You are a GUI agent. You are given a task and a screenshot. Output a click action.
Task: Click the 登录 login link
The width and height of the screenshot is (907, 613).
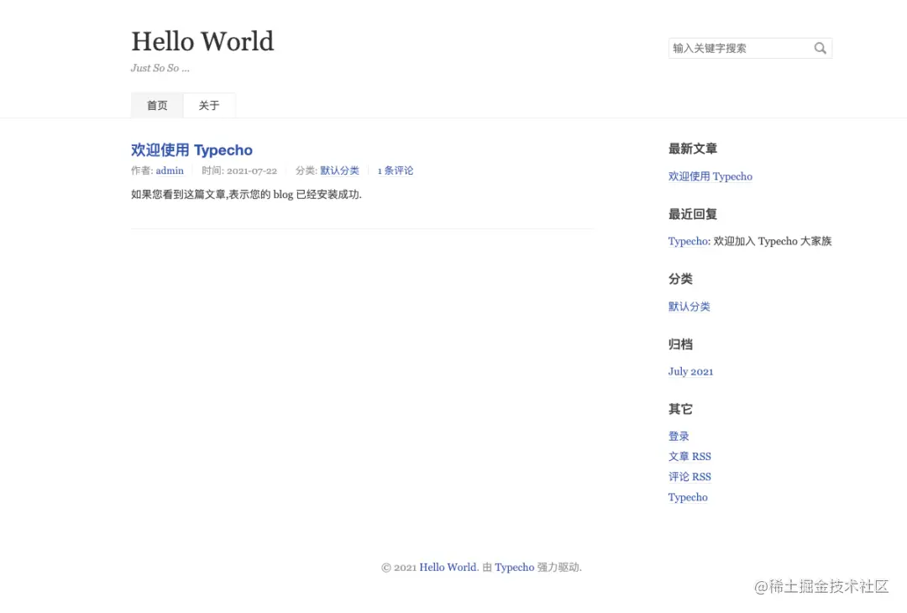click(x=679, y=436)
